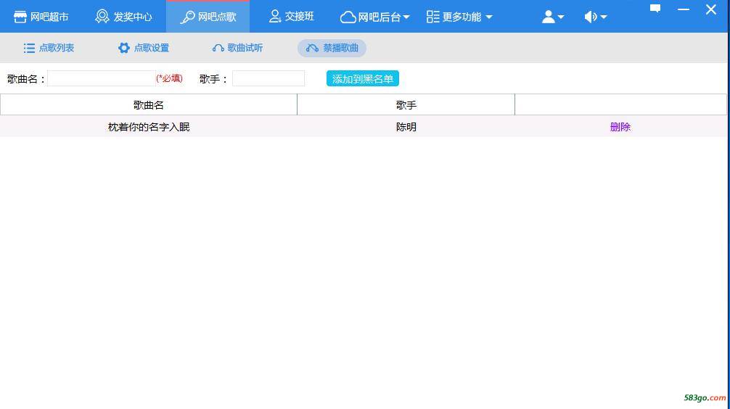This screenshot has height=409, width=730.
Task: Open the 网吧超市 store icon
Action: point(20,17)
